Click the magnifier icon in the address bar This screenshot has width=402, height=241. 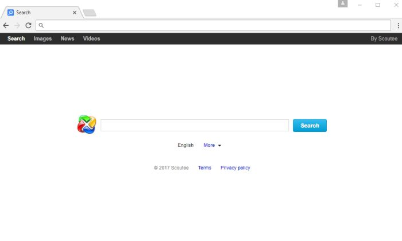coord(41,25)
